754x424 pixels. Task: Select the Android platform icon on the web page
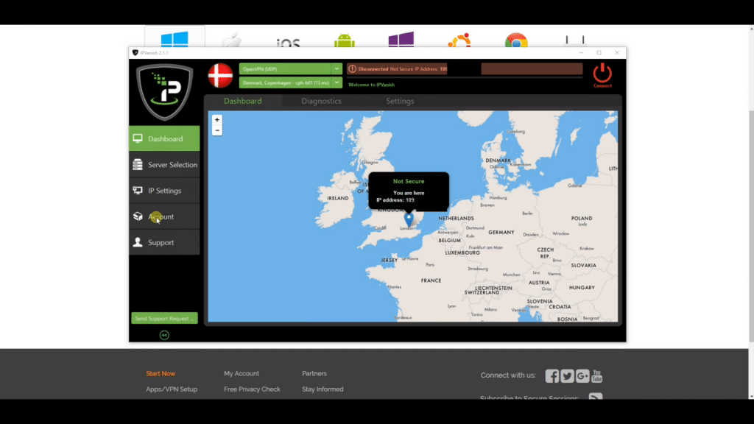click(x=345, y=40)
